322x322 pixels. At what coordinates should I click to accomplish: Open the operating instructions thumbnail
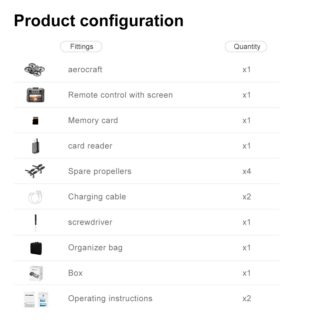coord(36,299)
